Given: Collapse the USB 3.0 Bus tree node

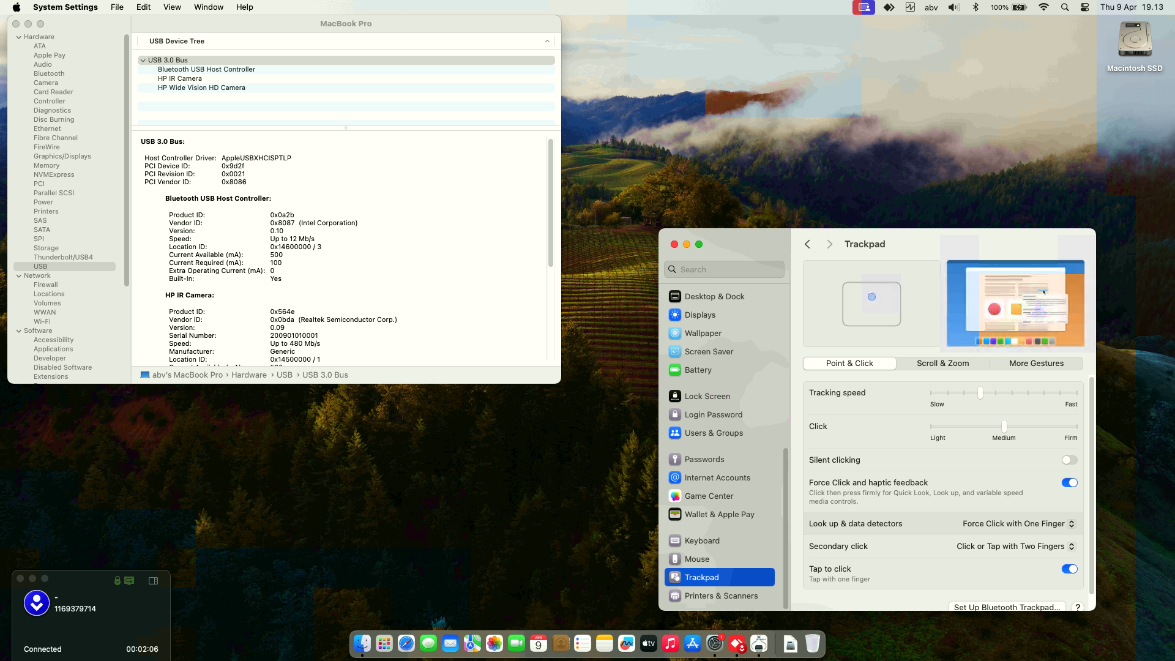Looking at the screenshot, I should pyautogui.click(x=143, y=60).
